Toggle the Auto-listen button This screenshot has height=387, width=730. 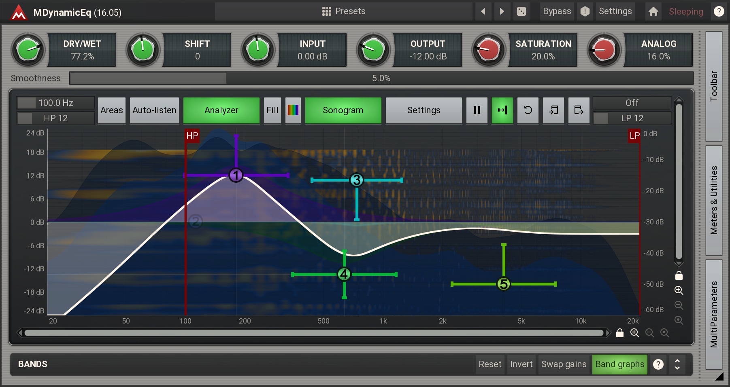pos(154,110)
